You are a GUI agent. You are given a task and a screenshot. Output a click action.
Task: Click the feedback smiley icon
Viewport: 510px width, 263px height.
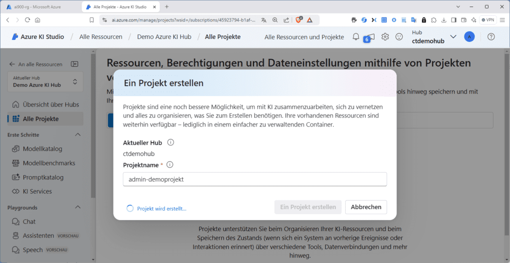[x=399, y=37]
